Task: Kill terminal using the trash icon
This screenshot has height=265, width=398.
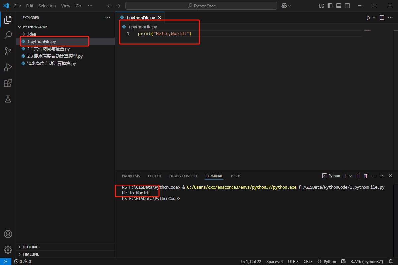Action: [x=365, y=176]
